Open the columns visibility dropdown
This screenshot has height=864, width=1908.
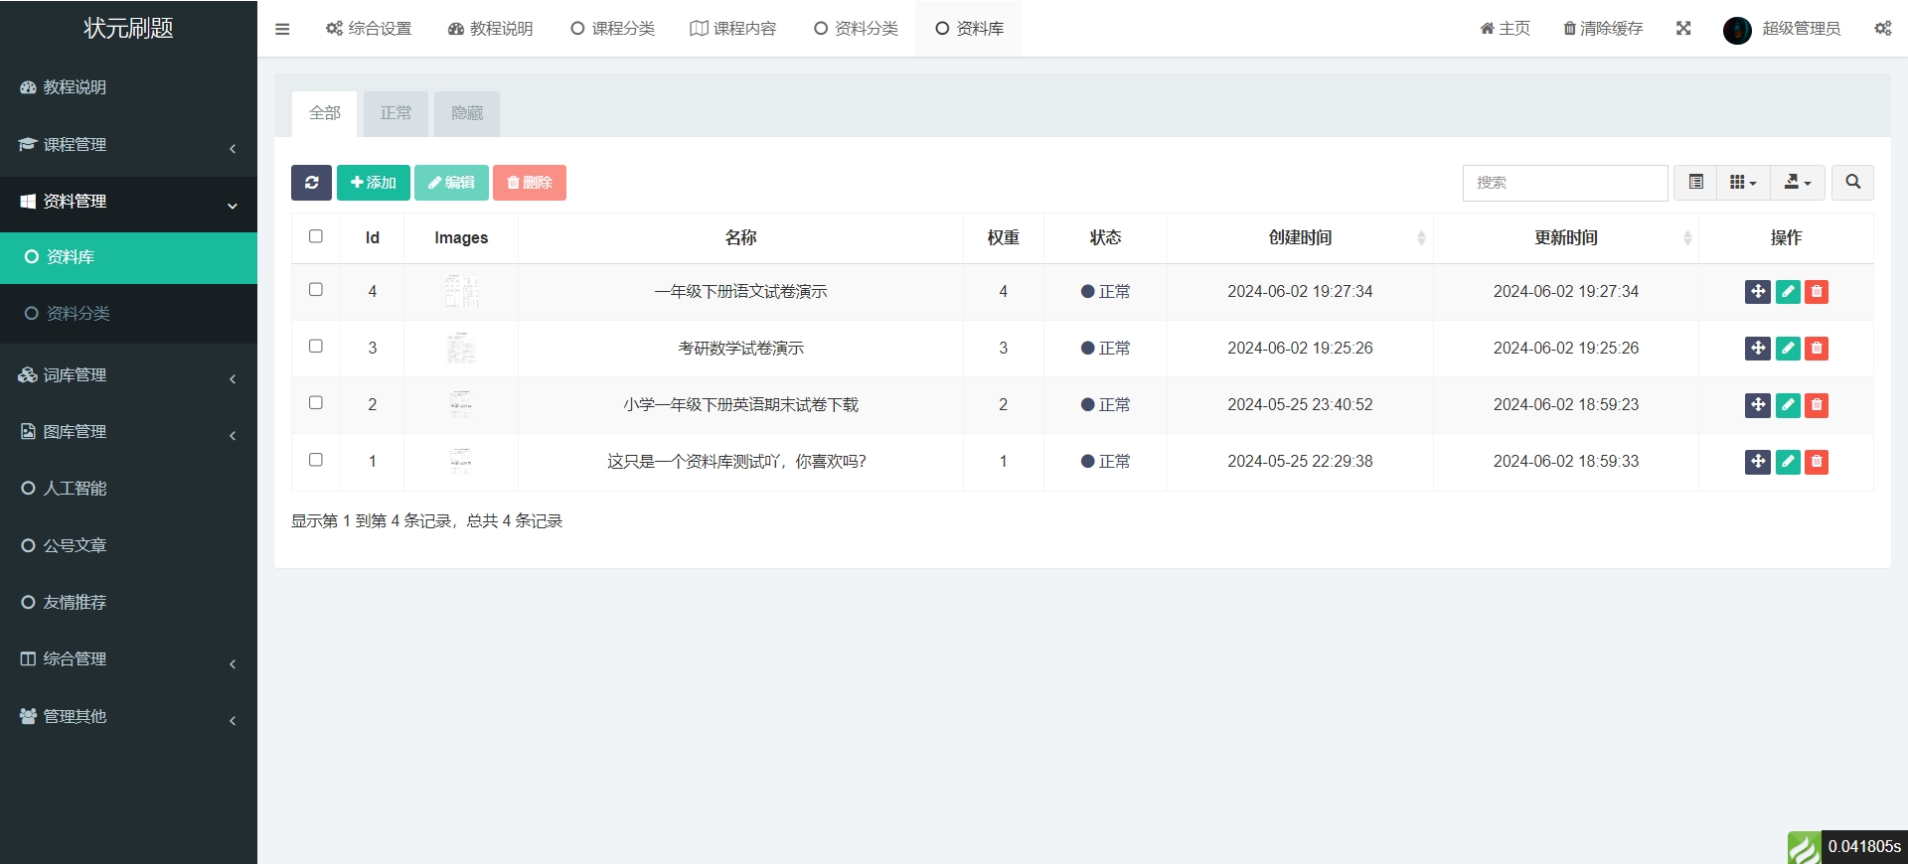coord(1743,183)
